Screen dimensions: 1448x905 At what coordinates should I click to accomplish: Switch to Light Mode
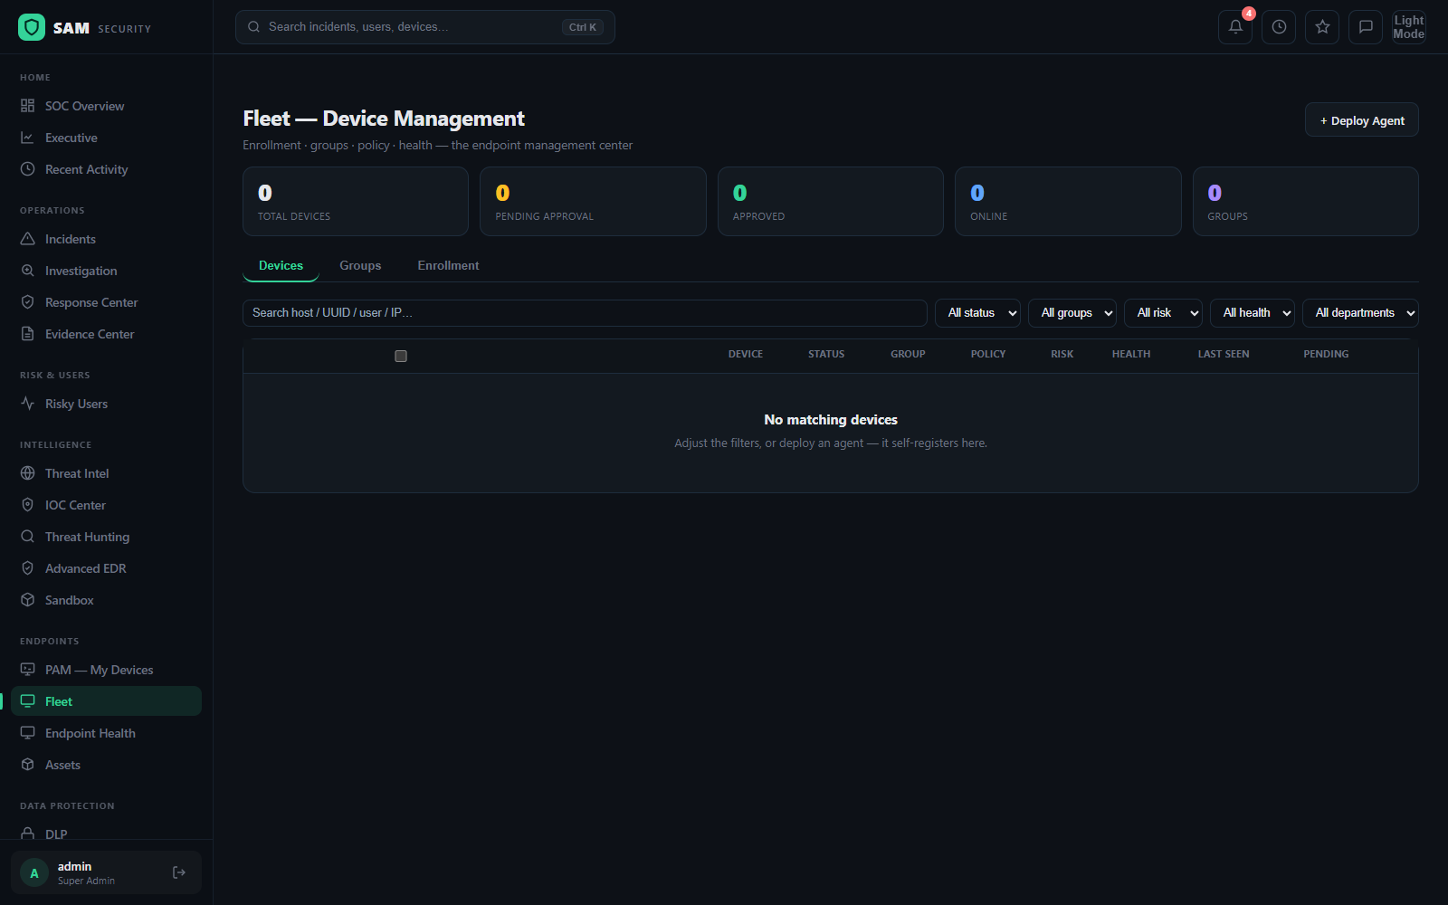(x=1409, y=27)
